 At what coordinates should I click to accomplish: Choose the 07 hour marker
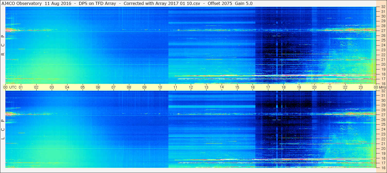pyautogui.click(x=114, y=88)
